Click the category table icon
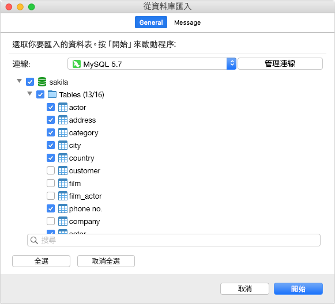 (63, 132)
